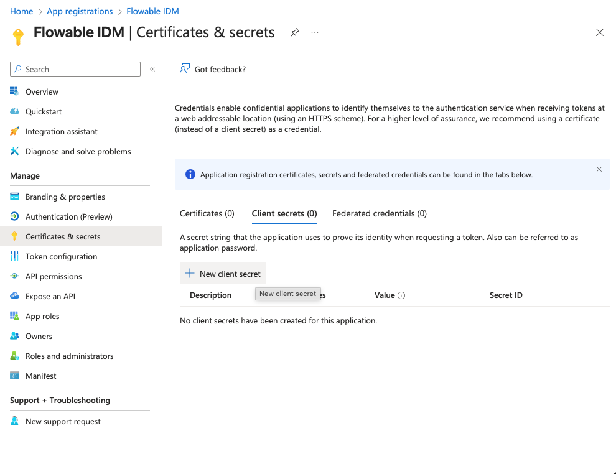616x474 pixels.
Task: Click the Home breadcrumb link
Action: click(22, 11)
